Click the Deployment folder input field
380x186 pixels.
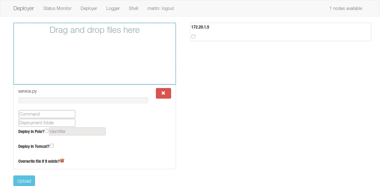(46, 122)
